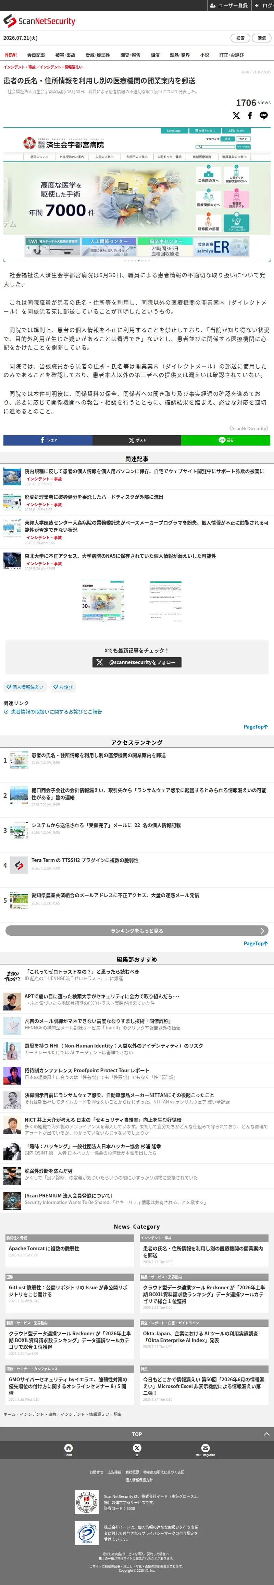Open the Mail Magazine icon in the footer
Viewport: 274px width, 1585px height.
205,1450
